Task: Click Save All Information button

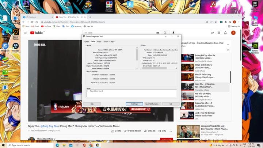Action: 153,104
